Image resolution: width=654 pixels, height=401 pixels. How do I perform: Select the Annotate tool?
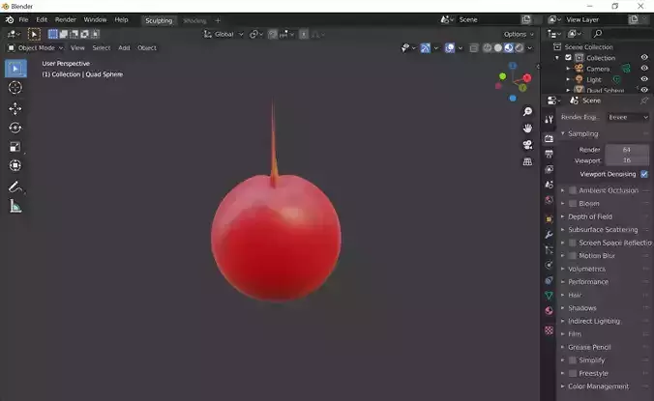[x=15, y=186]
